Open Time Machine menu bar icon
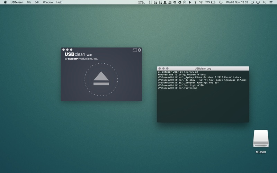The width and height of the screenshot is (277, 173). pyautogui.click(x=221, y=2)
